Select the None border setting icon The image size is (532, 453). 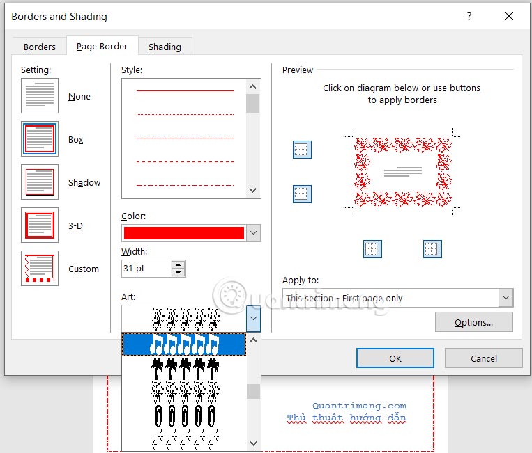click(x=40, y=96)
